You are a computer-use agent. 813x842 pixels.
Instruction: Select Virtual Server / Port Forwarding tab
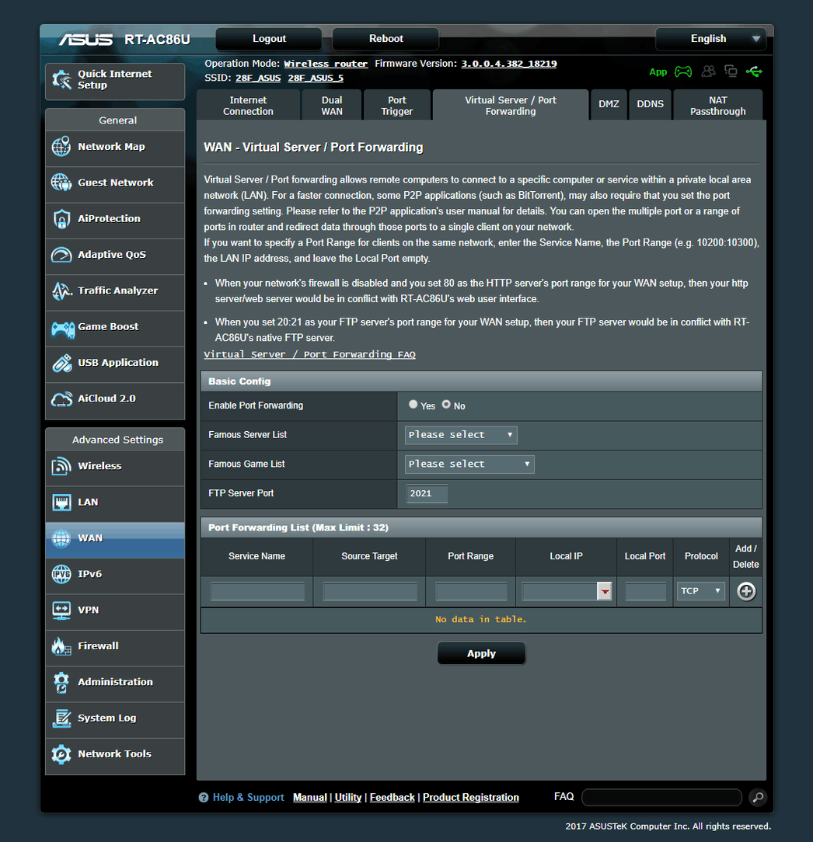tap(511, 106)
